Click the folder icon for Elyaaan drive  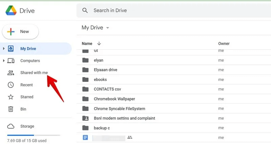[85, 70]
